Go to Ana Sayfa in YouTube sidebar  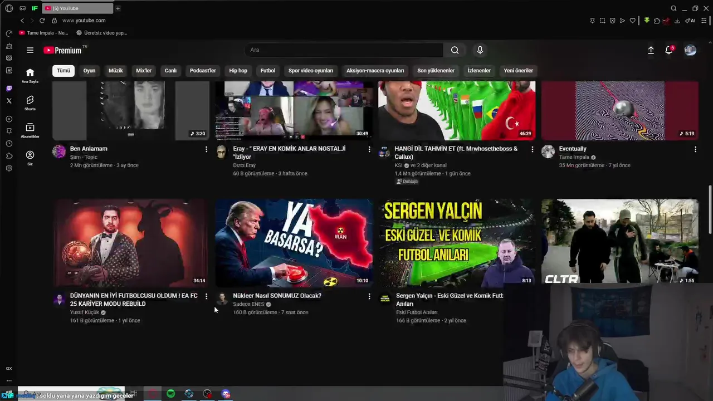(30, 76)
